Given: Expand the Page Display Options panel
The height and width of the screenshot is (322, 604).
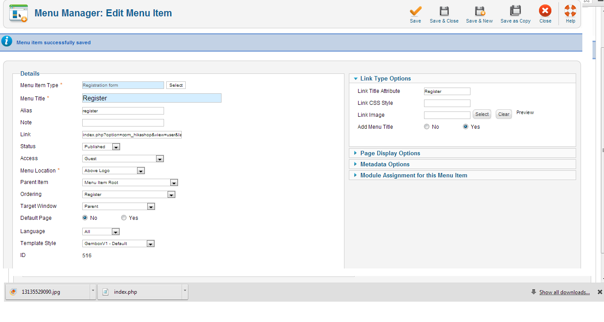Looking at the screenshot, I should 463,153.
